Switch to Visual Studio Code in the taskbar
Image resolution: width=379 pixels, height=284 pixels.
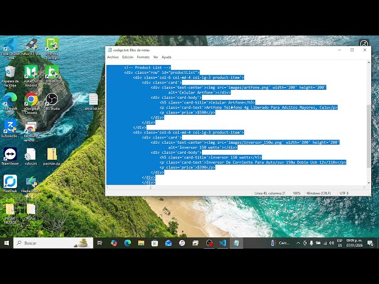223,243
